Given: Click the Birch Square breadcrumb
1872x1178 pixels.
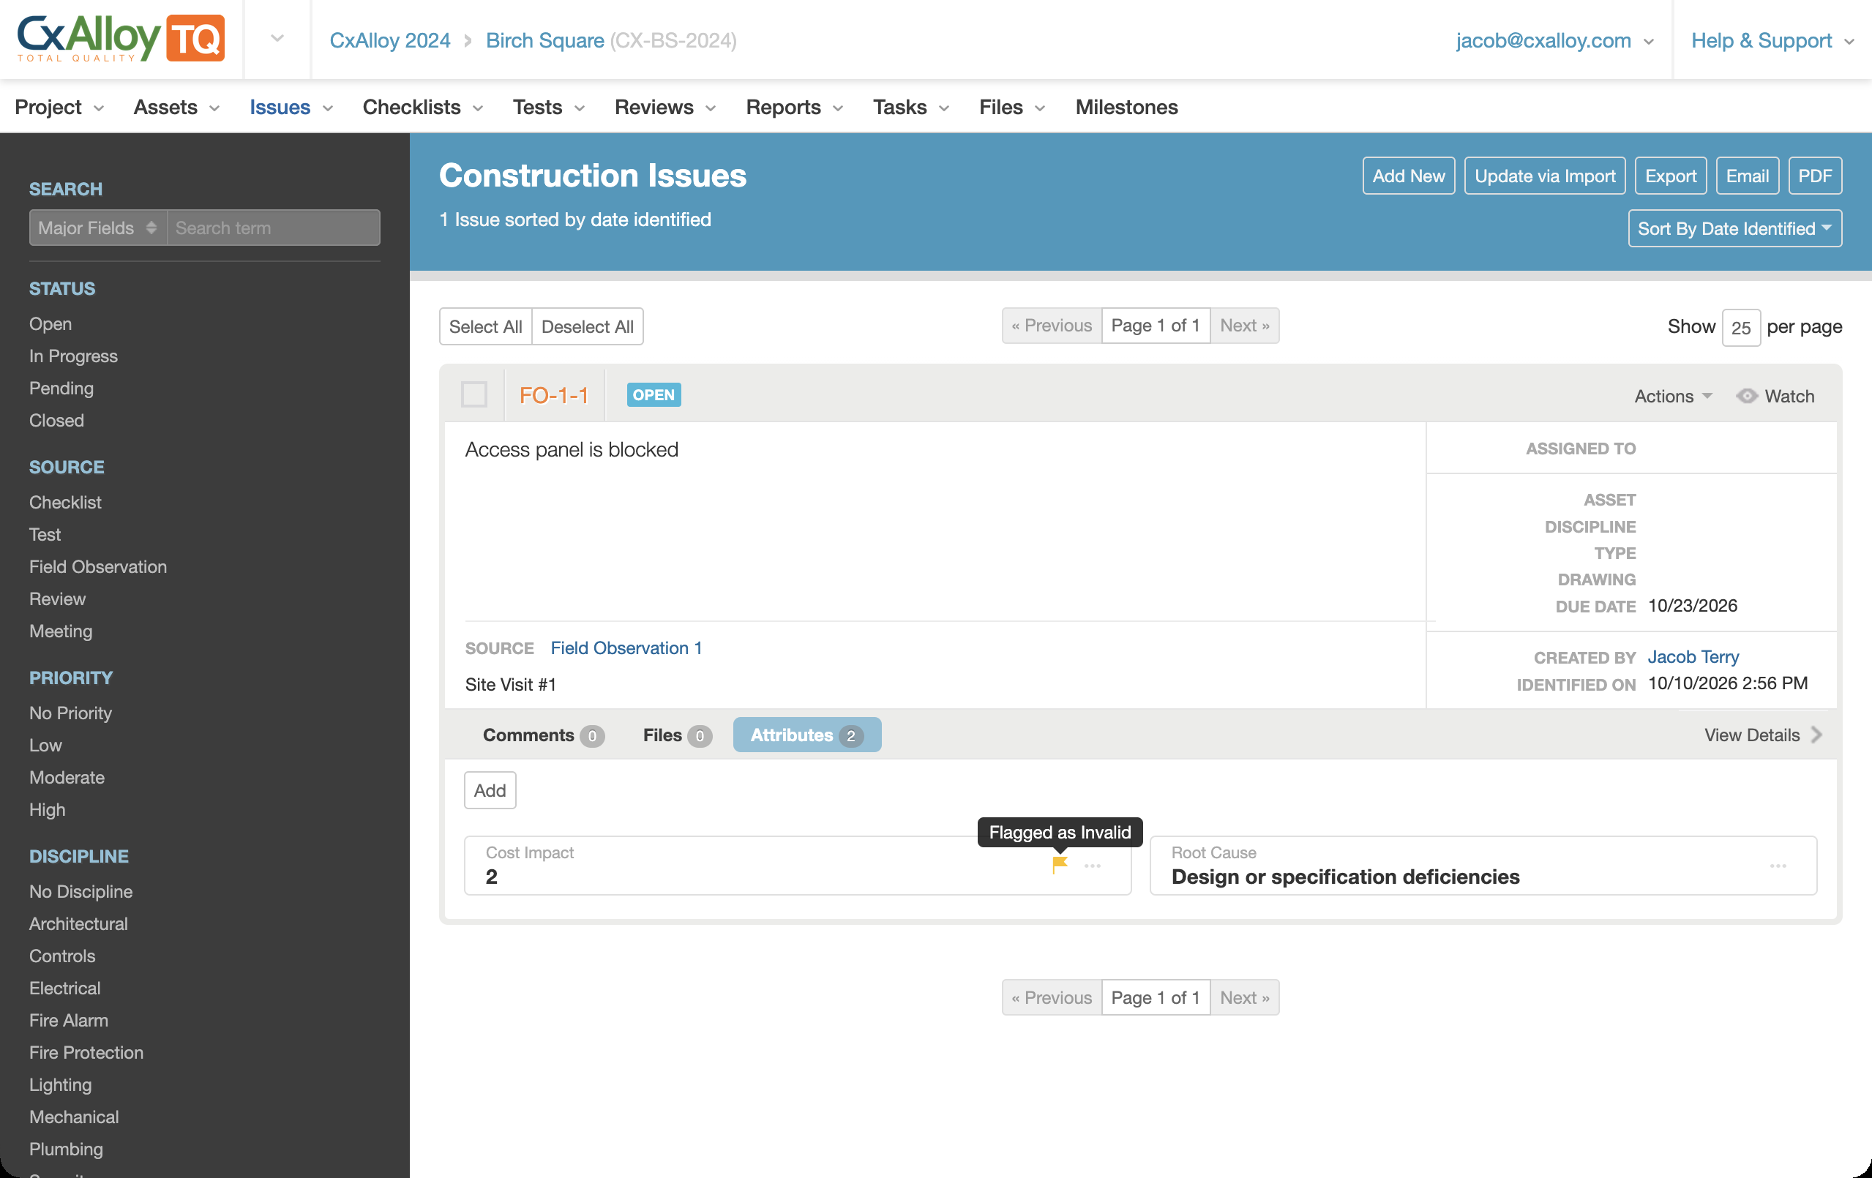Looking at the screenshot, I should [544, 40].
